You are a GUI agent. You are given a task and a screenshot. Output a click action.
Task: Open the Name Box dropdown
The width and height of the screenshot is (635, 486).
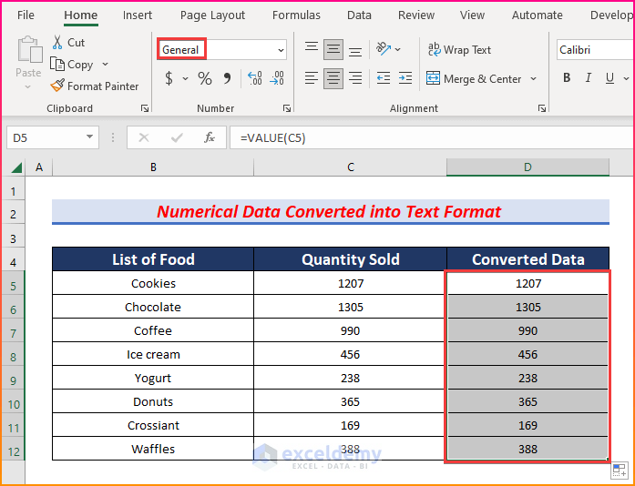click(x=89, y=137)
